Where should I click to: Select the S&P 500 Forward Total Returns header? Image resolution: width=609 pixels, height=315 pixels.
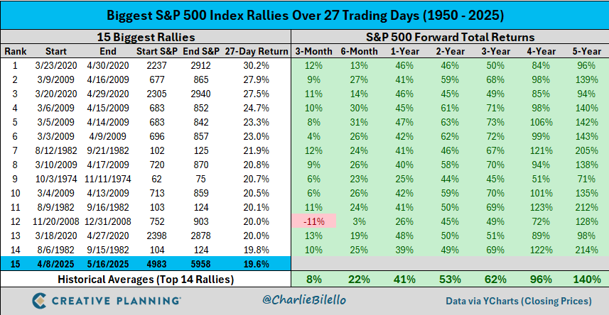click(x=449, y=37)
